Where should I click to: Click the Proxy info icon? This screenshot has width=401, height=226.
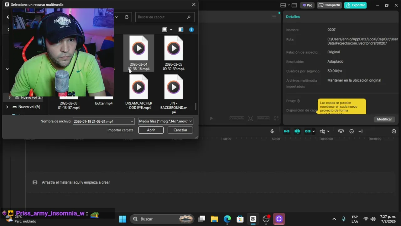tap(298, 101)
